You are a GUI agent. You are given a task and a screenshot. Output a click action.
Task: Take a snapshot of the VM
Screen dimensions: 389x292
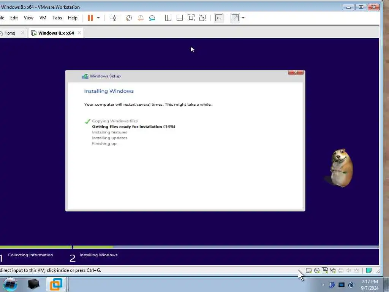(129, 18)
